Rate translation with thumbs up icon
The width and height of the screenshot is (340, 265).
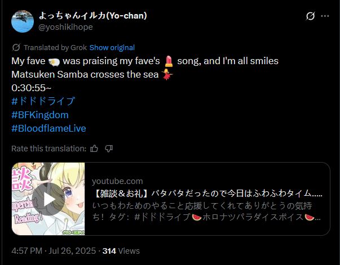94,149
